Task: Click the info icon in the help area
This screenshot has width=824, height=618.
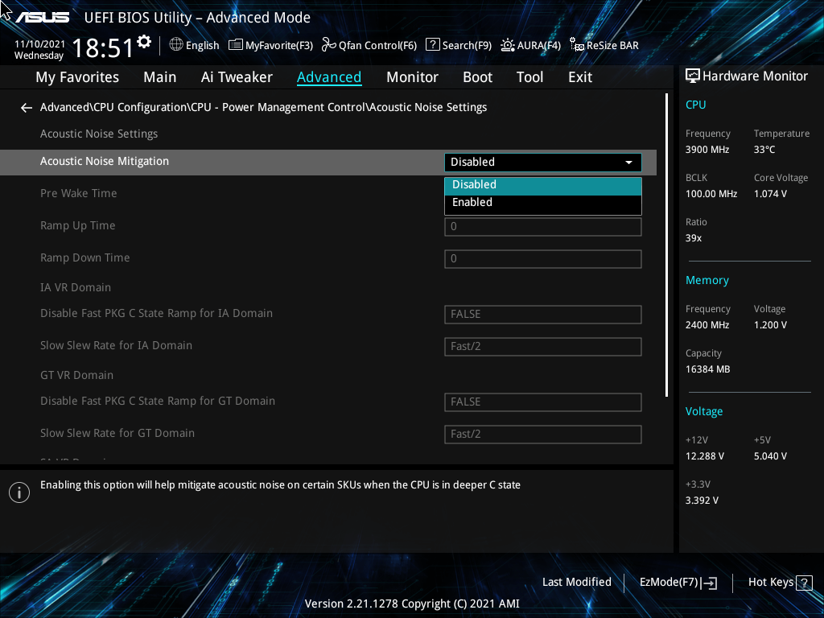Action: (19, 492)
